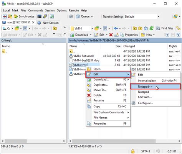This screenshot has height=154, width=182.
Task: Select Configure... in the Edit submenu
Action: [156, 103]
